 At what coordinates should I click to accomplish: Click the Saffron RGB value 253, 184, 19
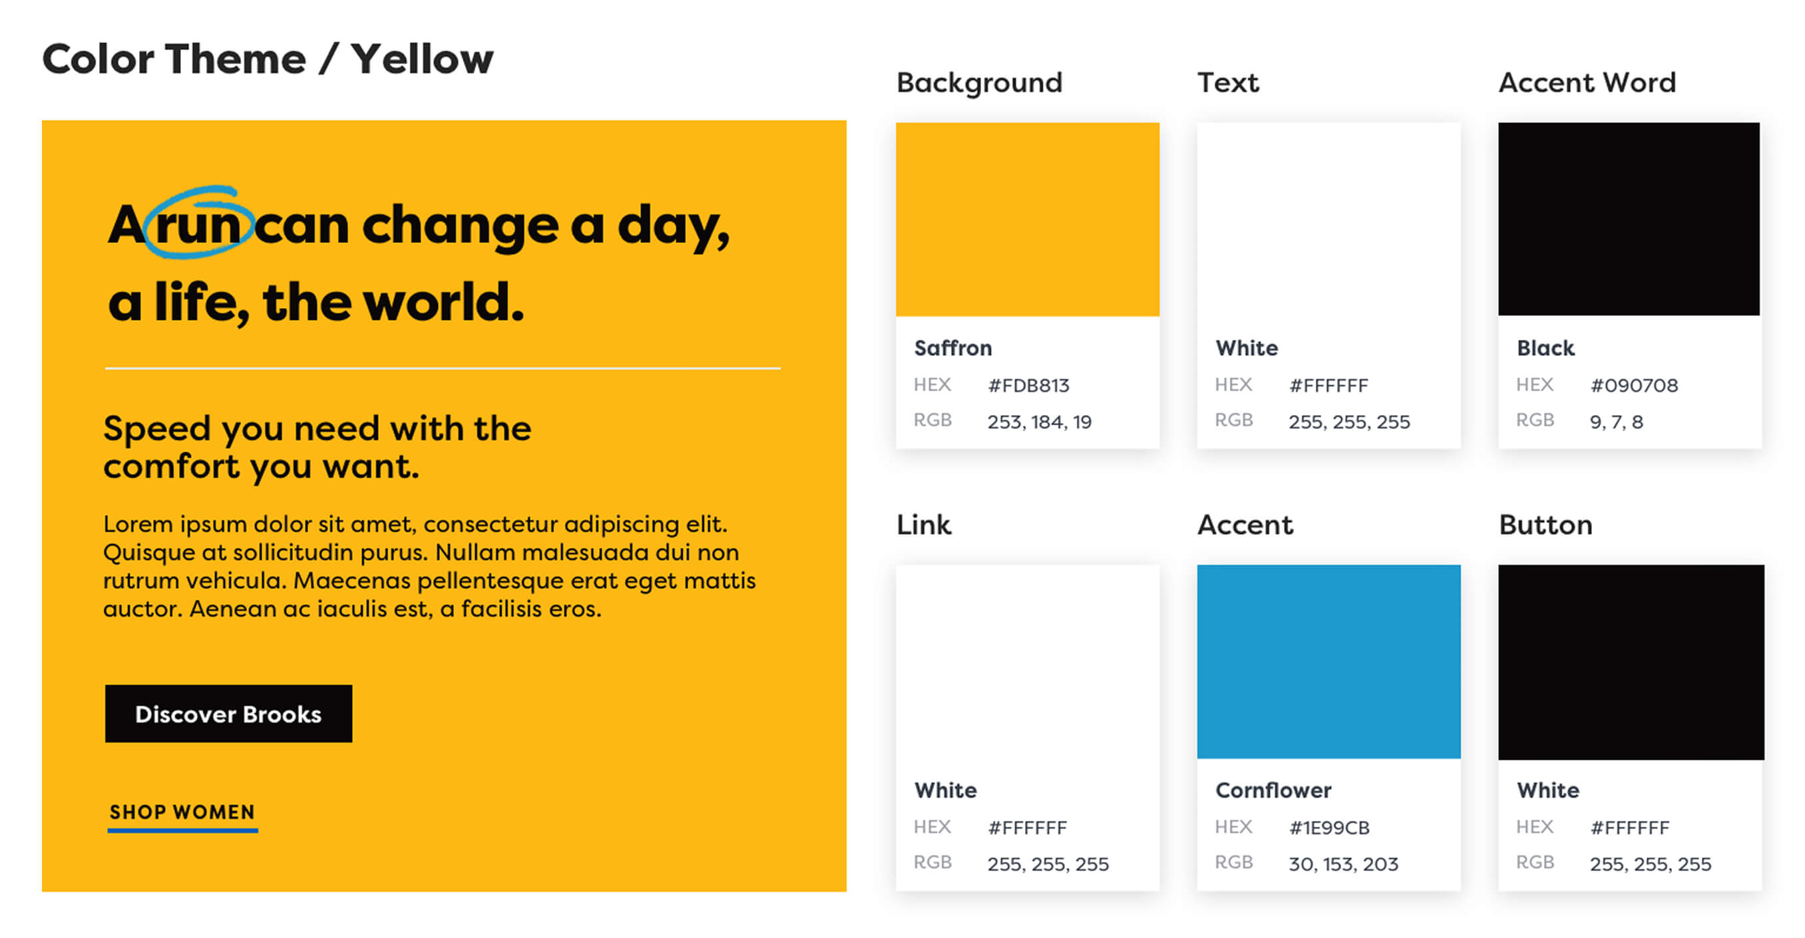pyautogui.click(x=1038, y=422)
